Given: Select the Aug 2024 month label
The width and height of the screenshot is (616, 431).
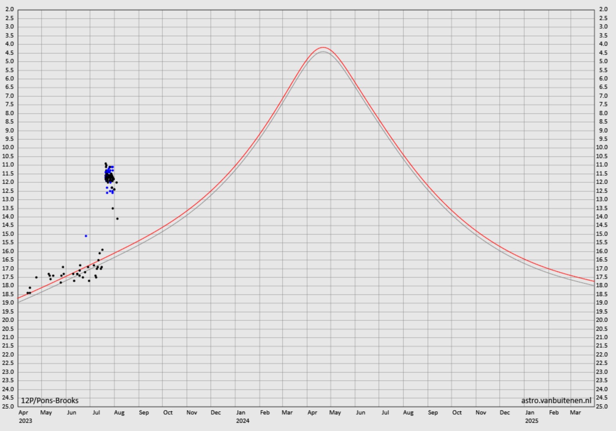Looking at the screenshot, I should click(x=408, y=413).
